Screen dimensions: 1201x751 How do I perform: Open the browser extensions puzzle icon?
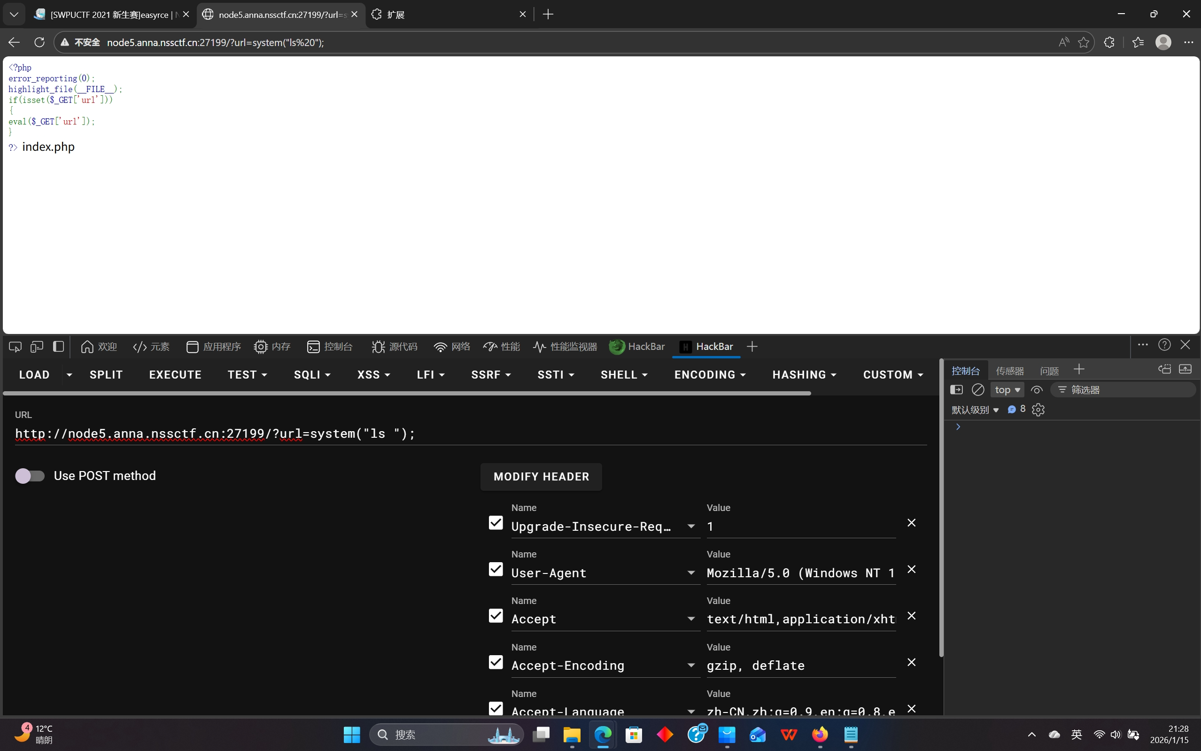pos(1108,42)
